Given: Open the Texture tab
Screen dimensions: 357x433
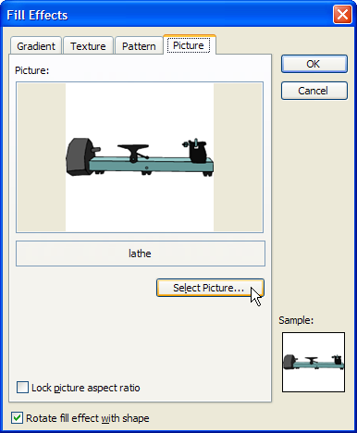Looking at the screenshot, I should [x=88, y=46].
